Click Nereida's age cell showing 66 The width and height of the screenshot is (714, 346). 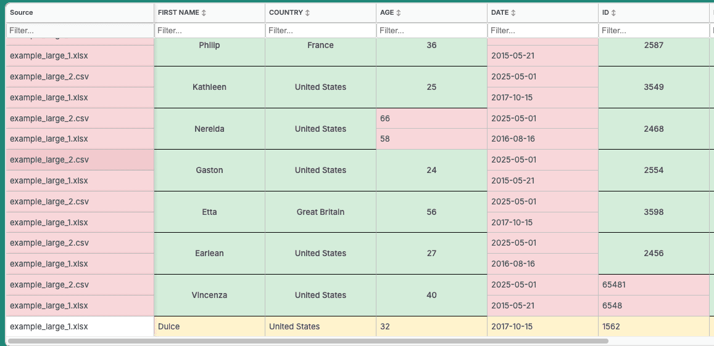tap(431, 118)
